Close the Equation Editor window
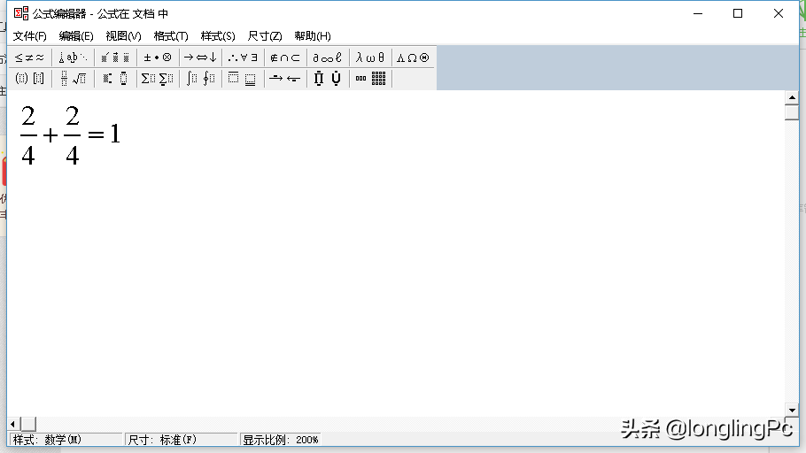The image size is (806, 453). 779,13
